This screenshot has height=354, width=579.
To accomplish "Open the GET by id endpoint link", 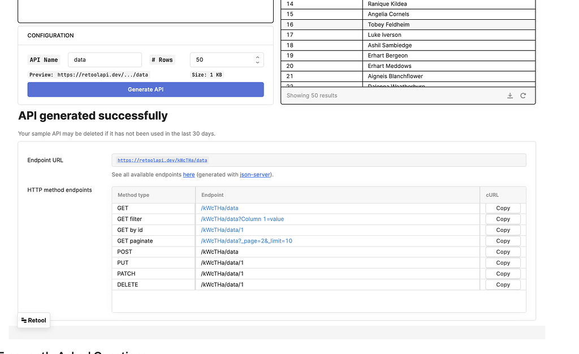I will click(222, 230).
